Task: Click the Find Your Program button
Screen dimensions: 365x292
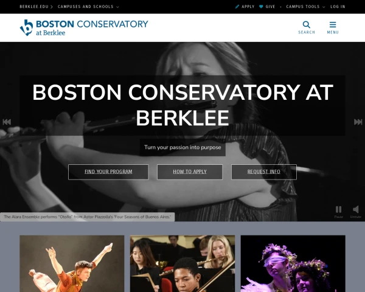Action: (x=108, y=172)
